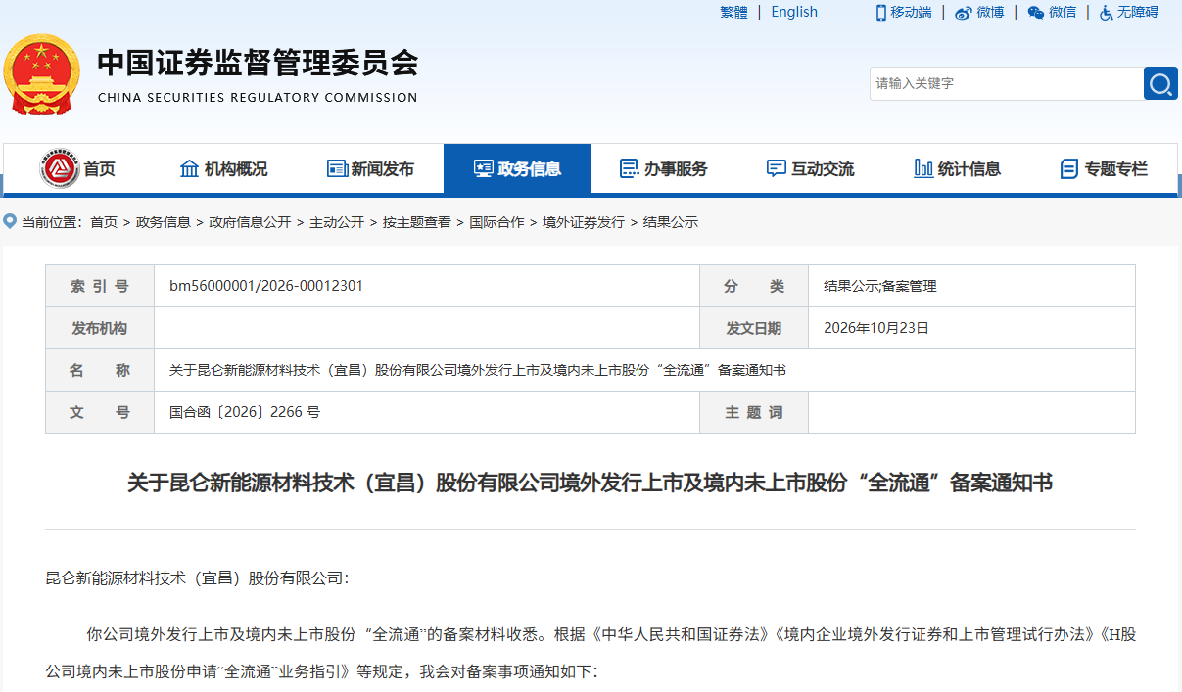Click the keyword search input field
Screen dimensions: 1182x692
(1006, 83)
